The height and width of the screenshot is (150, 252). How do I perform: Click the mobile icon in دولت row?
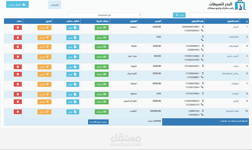(203, 66)
